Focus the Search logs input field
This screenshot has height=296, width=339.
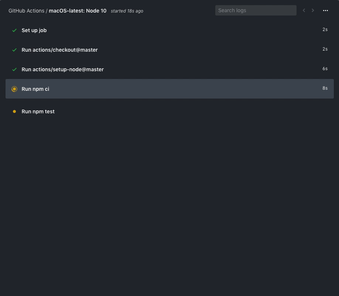(256, 10)
